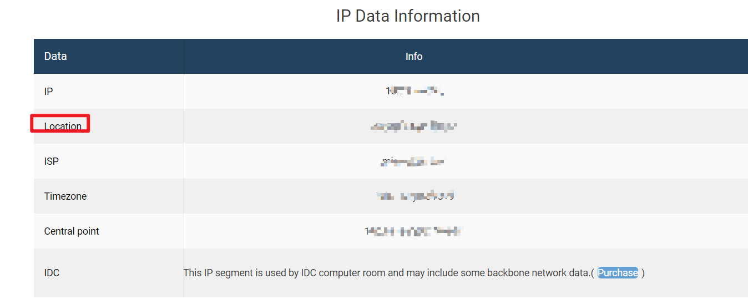Select the IP row label
Screen dimensions: 748x299
pyautogui.click(x=49, y=92)
